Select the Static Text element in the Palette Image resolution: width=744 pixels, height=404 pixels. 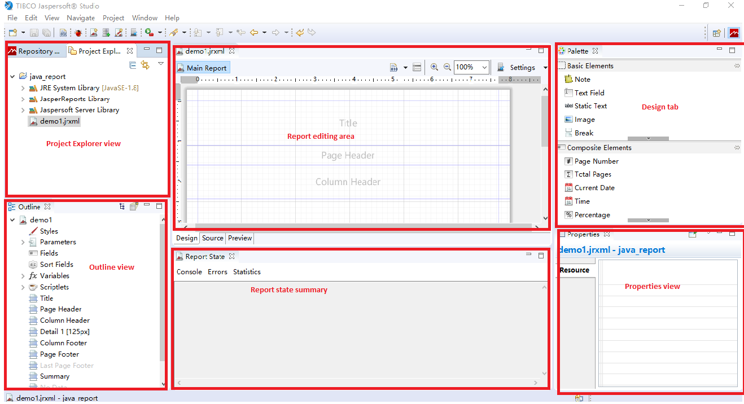591,106
